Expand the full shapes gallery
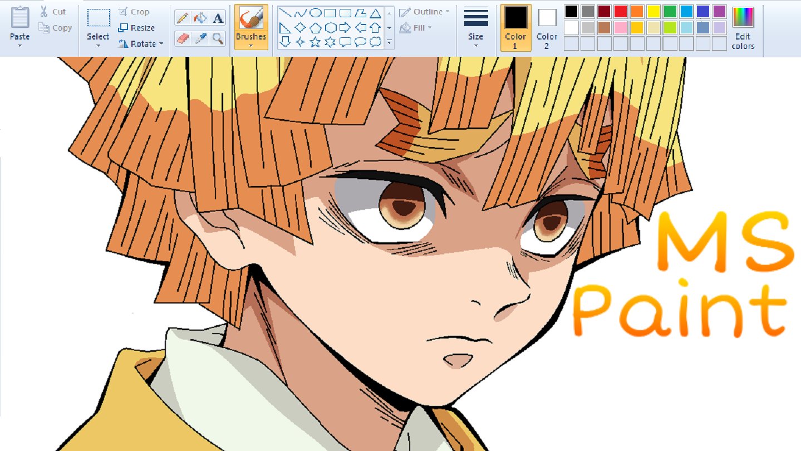801x451 pixels. pyautogui.click(x=389, y=42)
